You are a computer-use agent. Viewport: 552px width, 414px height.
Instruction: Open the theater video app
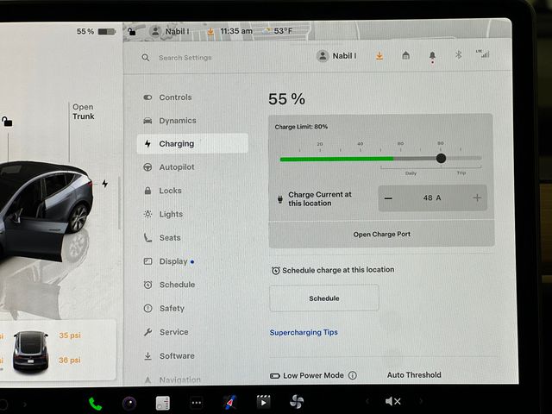(263, 402)
